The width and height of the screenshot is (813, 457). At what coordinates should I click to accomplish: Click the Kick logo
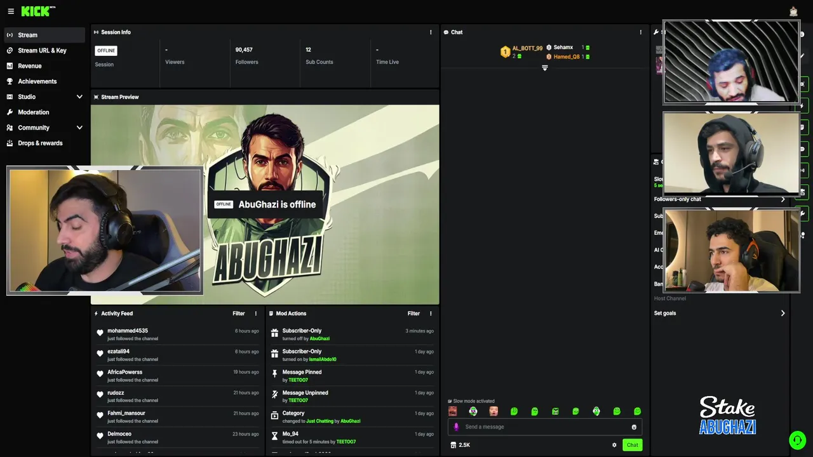pyautogui.click(x=38, y=11)
